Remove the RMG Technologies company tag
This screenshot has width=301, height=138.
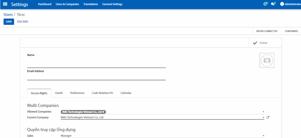(x=103, y=112)
